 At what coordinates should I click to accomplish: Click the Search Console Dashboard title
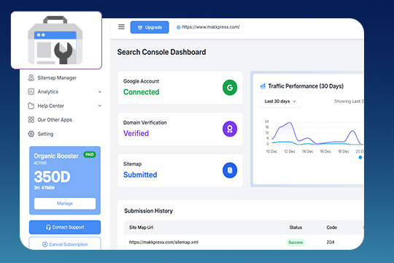coord(161,52)
